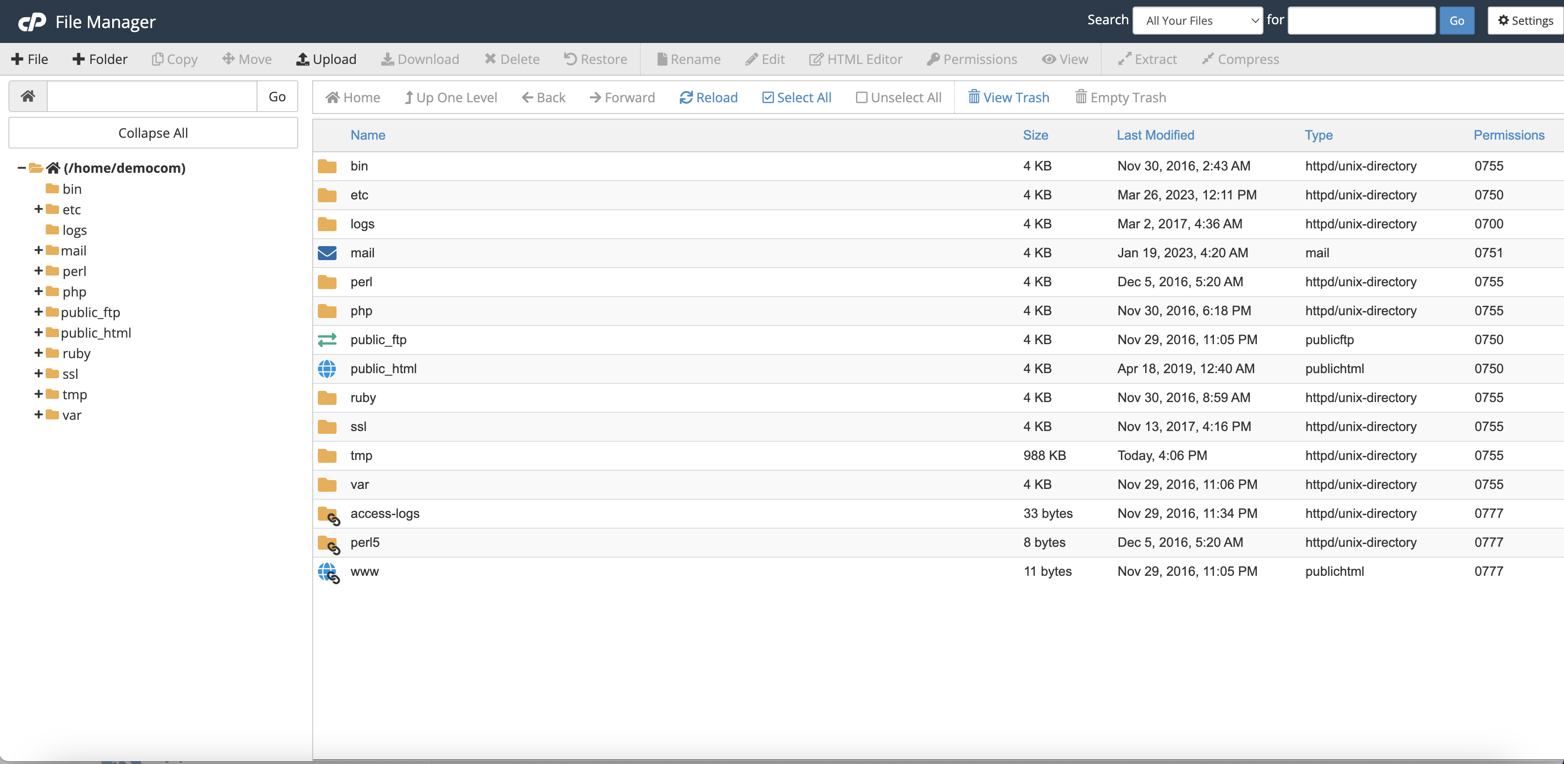Select the Extract tool

(1146, 59)
